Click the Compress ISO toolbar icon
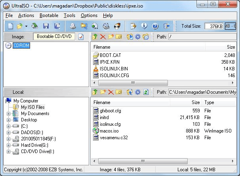This screenshot has height=176, width=240. pyautogui.click(x=95, y=26)
